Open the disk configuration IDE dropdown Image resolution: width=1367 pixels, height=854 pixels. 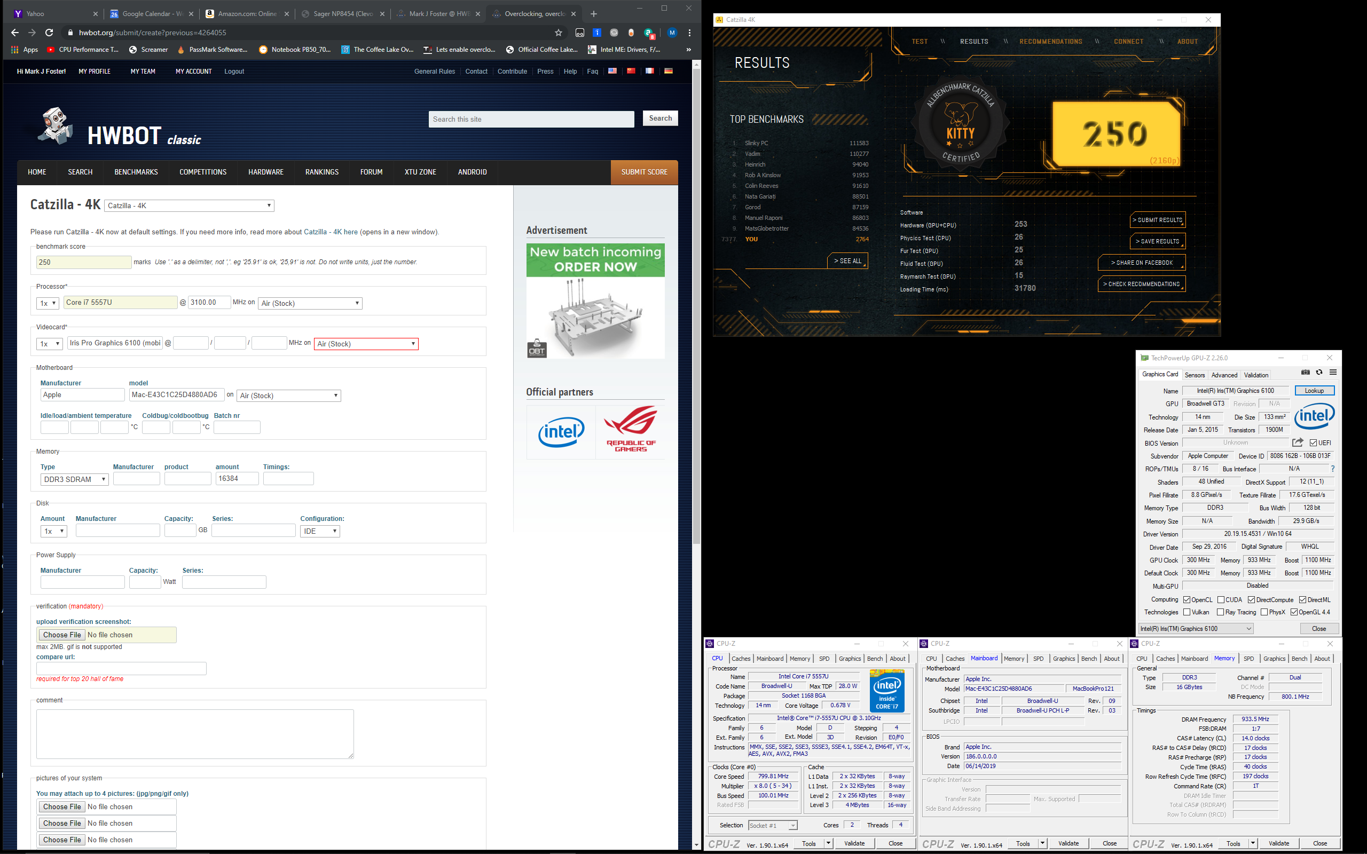point(320,531)
